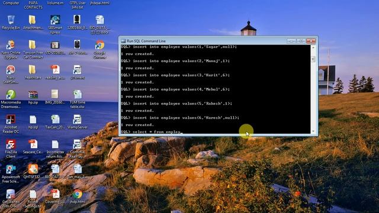Click the insert line containing 'Sagar'
The width and height of the screenshot is (379, 213).
click(179, 47)
